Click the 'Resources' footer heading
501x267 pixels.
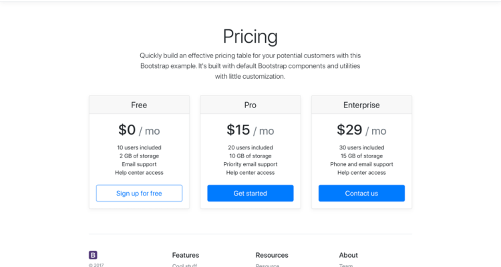[272, 255]
